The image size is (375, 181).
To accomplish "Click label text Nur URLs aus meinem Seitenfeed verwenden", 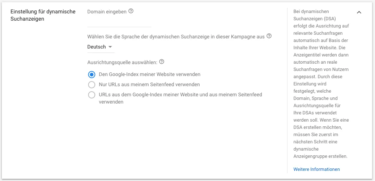I will click(149, 84).
